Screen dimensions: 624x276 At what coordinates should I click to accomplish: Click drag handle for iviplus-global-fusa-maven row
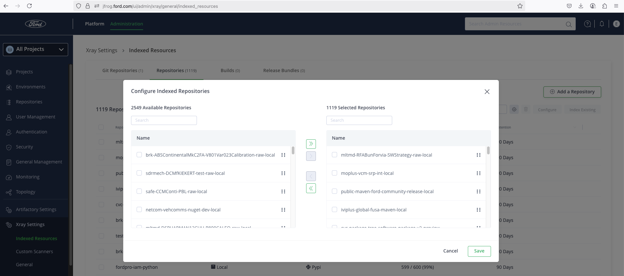pyautogui.click(x=479, y=210)
